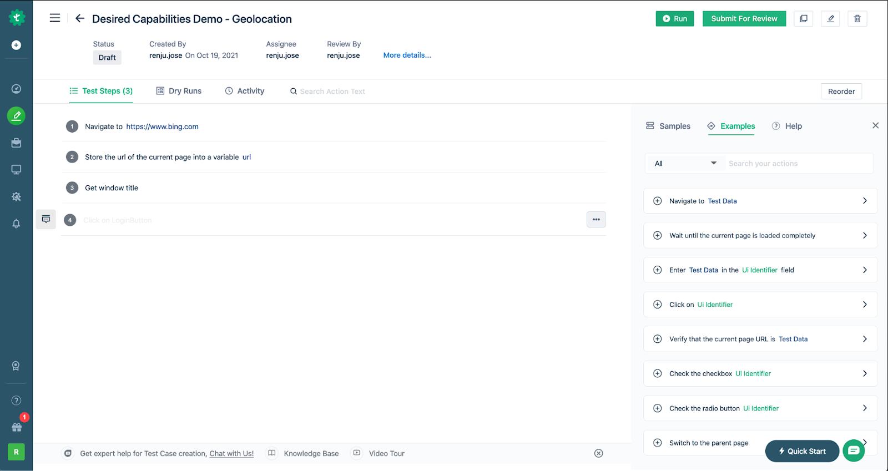The height and width of the screenshot is (471, 888).
Task: Click the Quick Start button
Action: point(802,451)
